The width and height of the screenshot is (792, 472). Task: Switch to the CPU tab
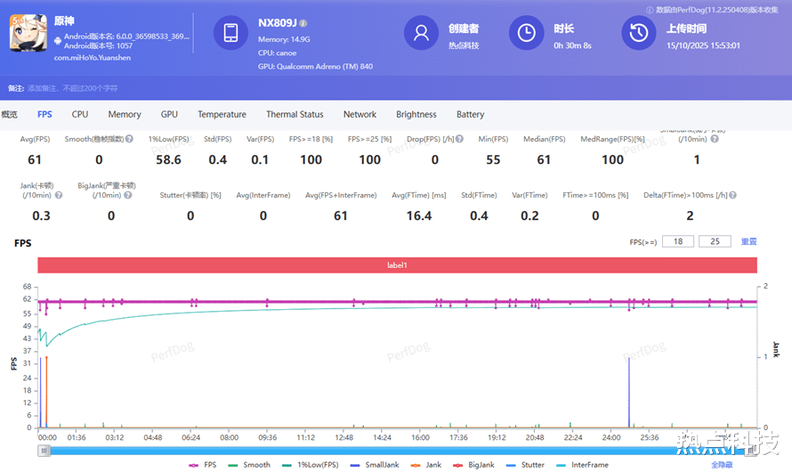click(x=80, y=114)
